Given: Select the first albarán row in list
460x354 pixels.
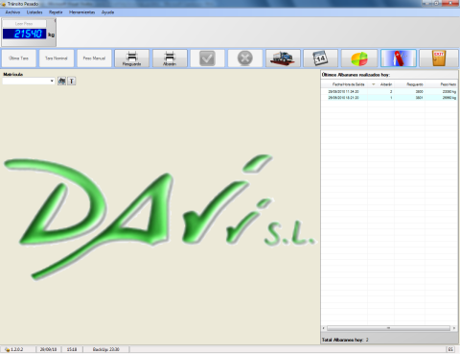Looking at the screenshot, I should click(389, 91).
